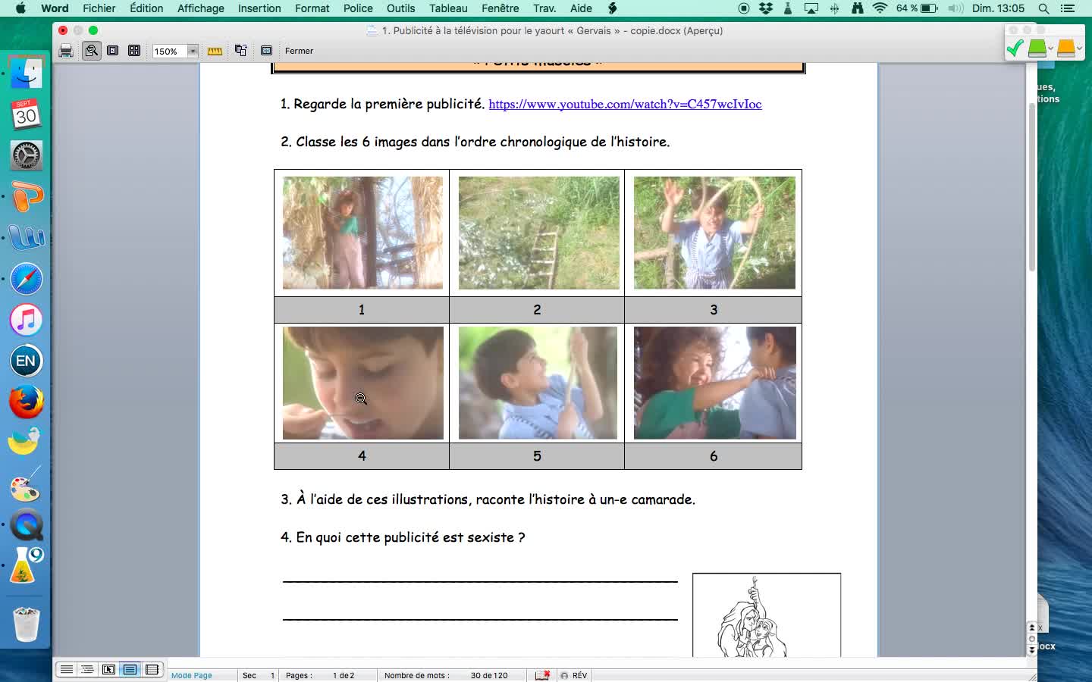Click the spelling check book icon
Image resolution: width=1092 pixels, height=682 pixels.
click(x=542, y=675)
